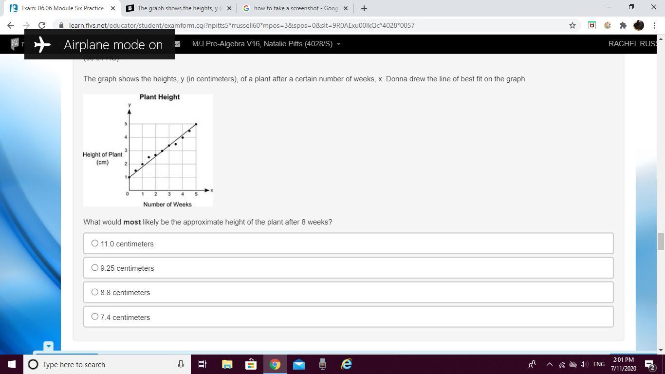Open File Explorer from the taskbar

click(x=227, y=364)
